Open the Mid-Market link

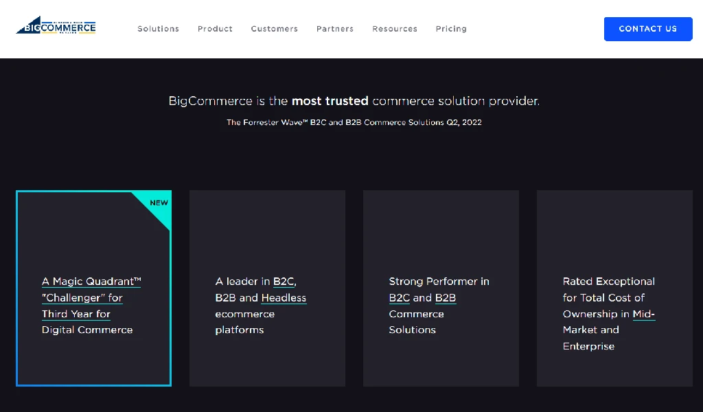click(644, 314)
